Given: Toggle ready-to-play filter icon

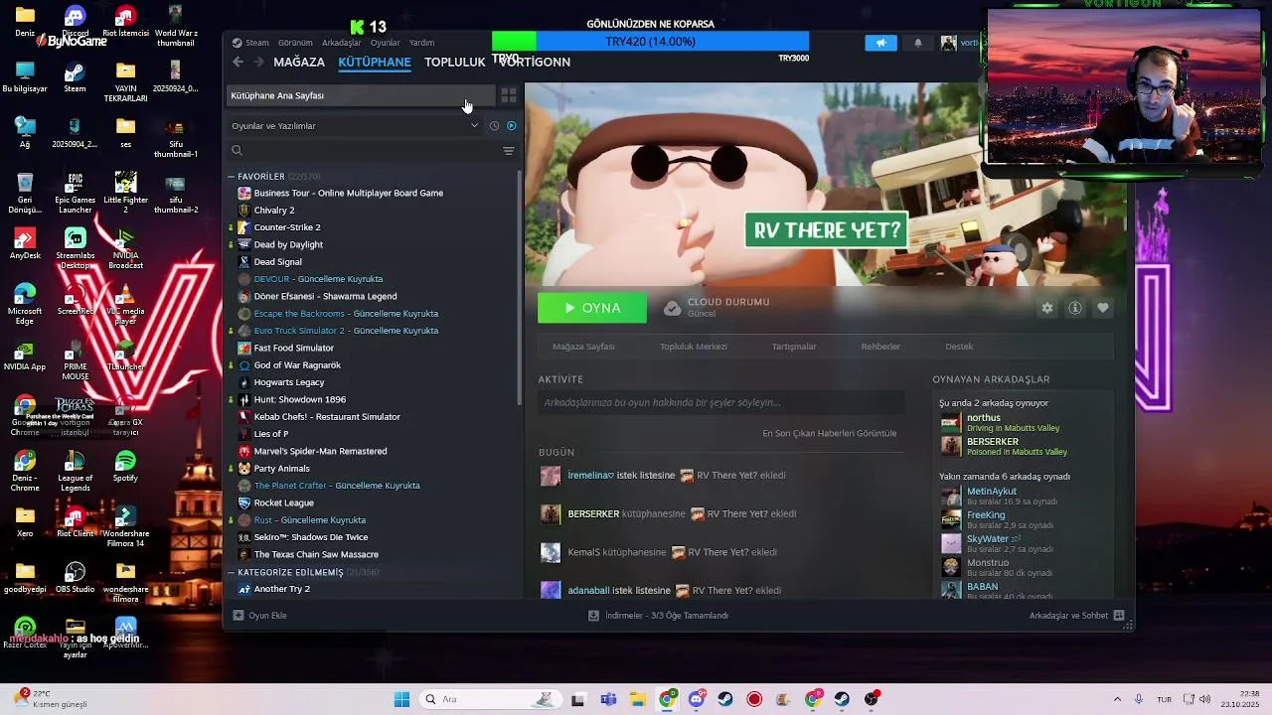Looking at the screenshot, I should (x=512, y=126).
